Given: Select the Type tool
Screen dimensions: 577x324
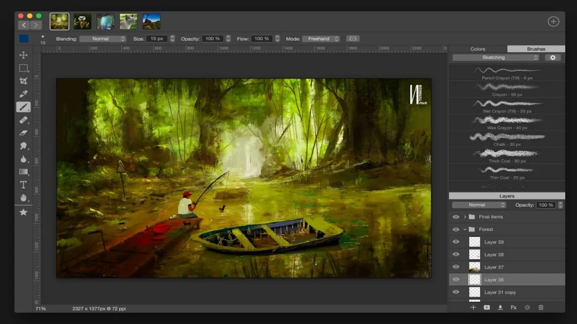Looking at the screenshot, I should coord(23,185).
